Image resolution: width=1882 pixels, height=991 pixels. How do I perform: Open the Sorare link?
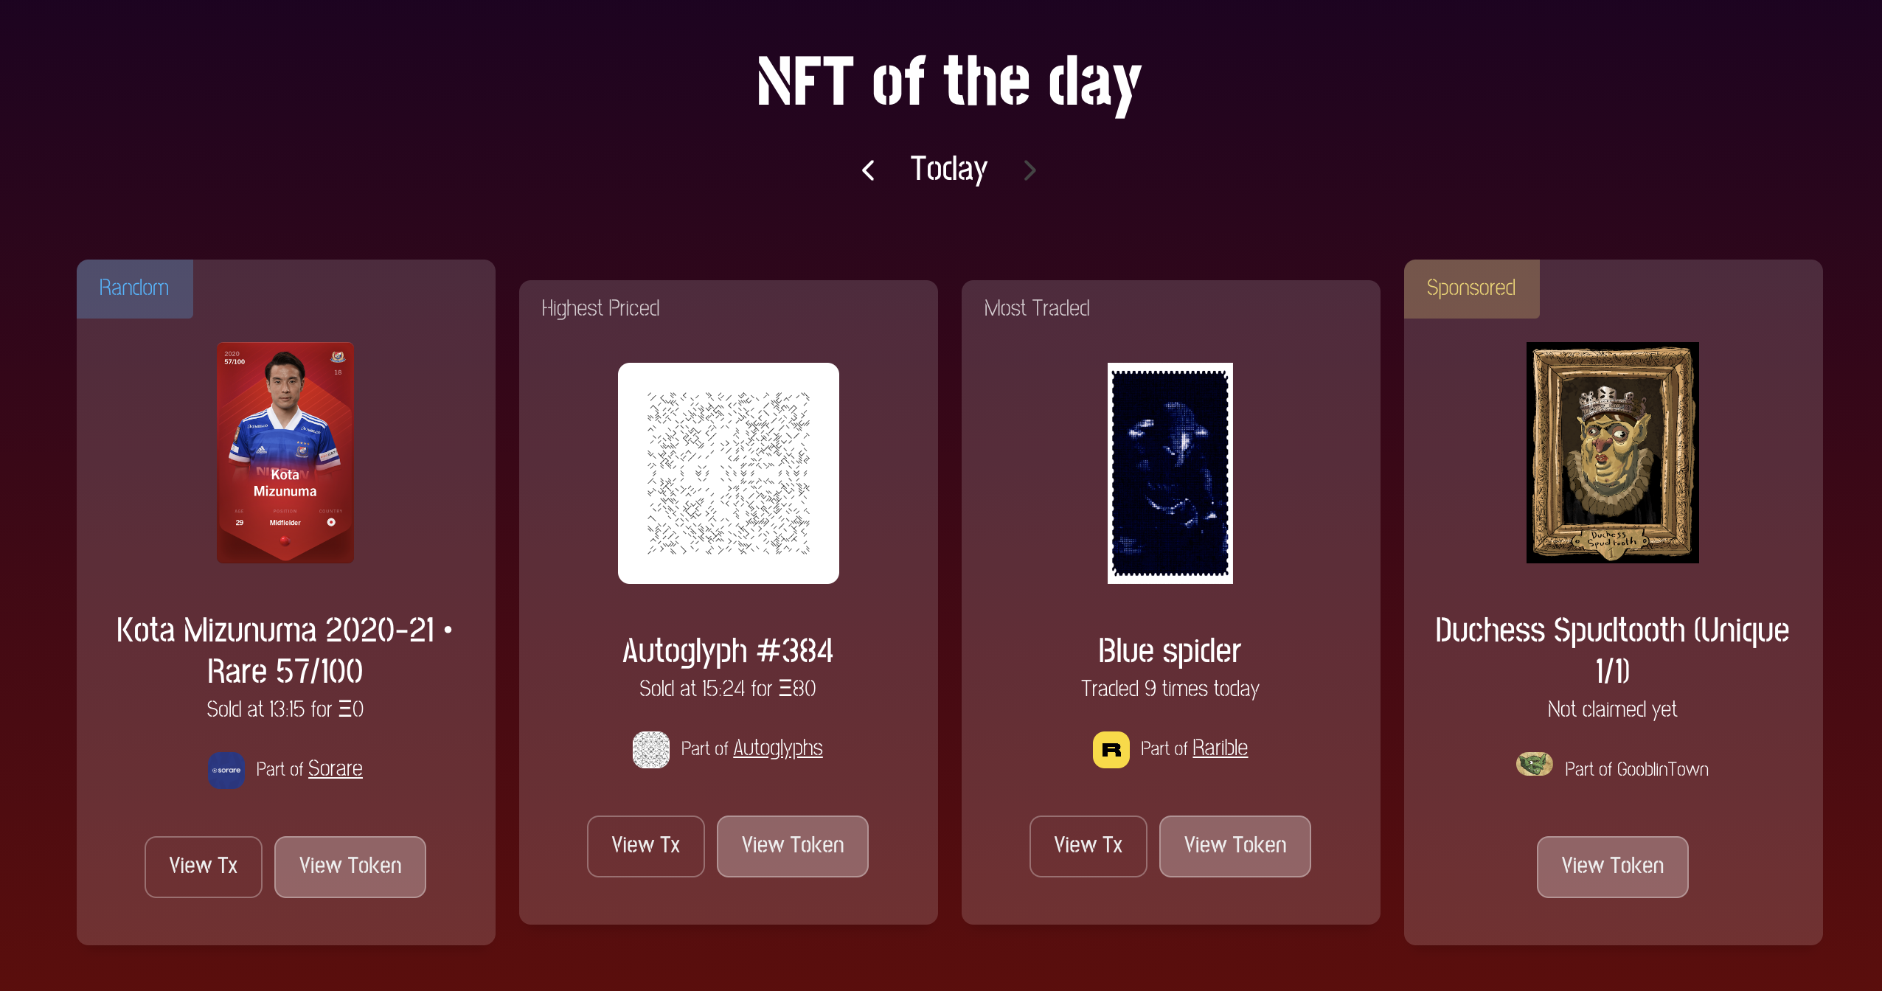point(336,768)
